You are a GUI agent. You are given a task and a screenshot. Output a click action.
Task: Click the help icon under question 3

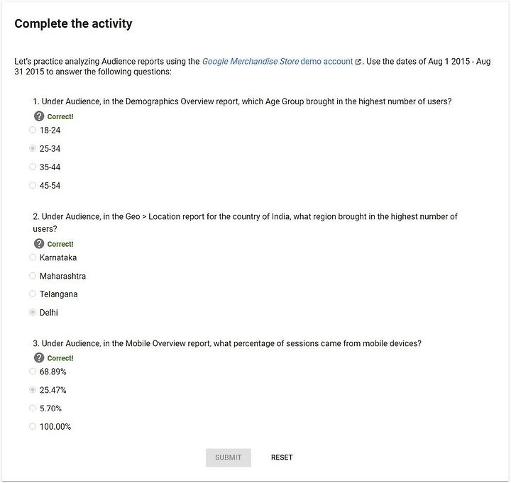point(39,357)
